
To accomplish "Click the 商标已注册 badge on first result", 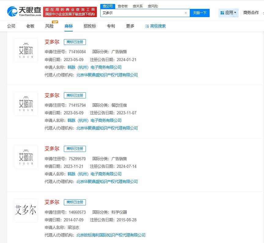I will [x=75, y=42].
